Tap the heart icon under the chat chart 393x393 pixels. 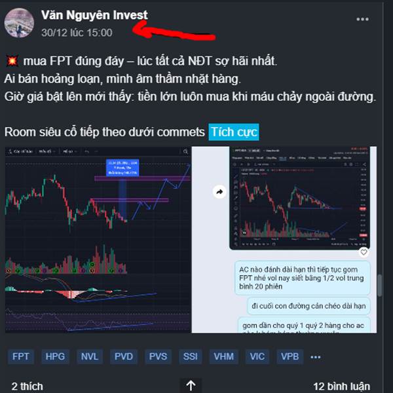364,252
